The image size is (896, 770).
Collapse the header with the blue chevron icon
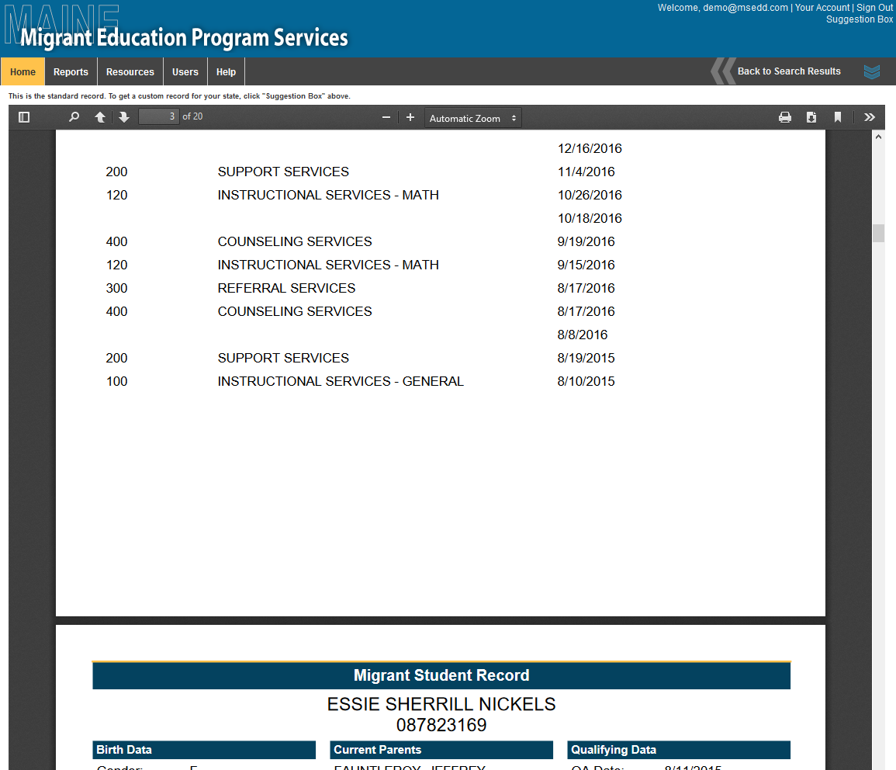tap(872, 71)
